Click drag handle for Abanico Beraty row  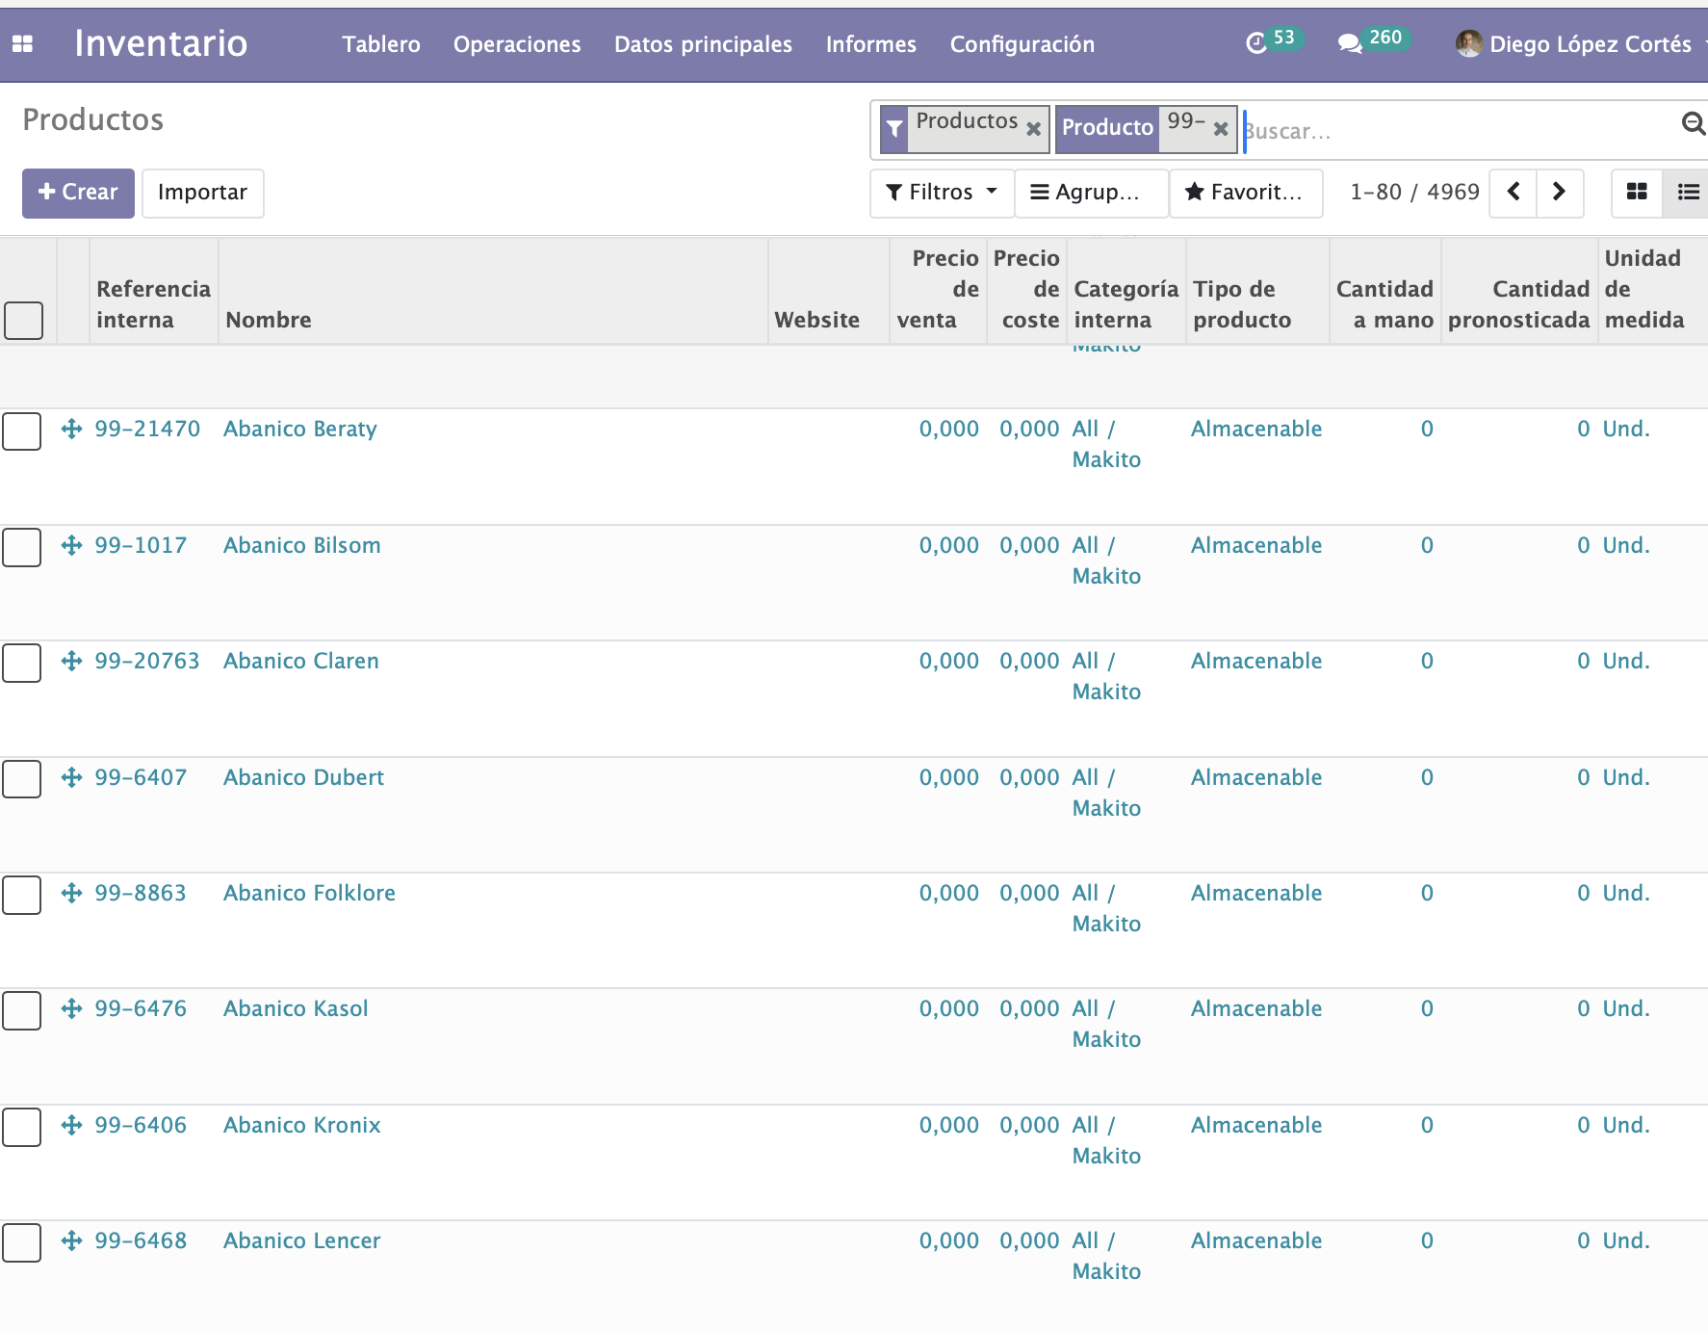(x=71, y=429)
